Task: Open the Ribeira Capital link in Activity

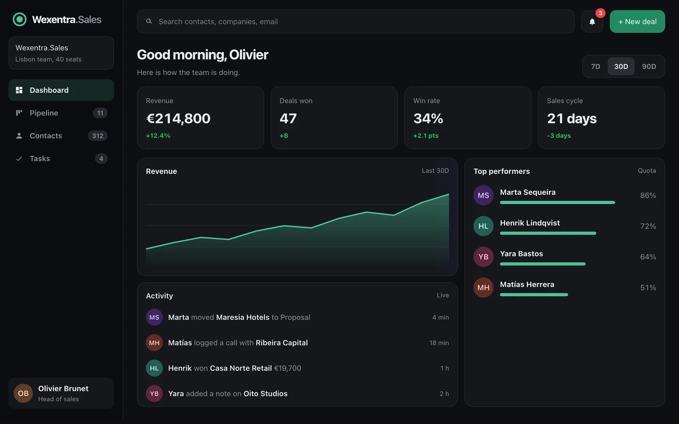Action: (282, 343)
